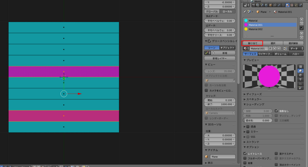Switch orientation to Local (ローカル)
This screenshot has height=167, width=308.
coord(227,11)
